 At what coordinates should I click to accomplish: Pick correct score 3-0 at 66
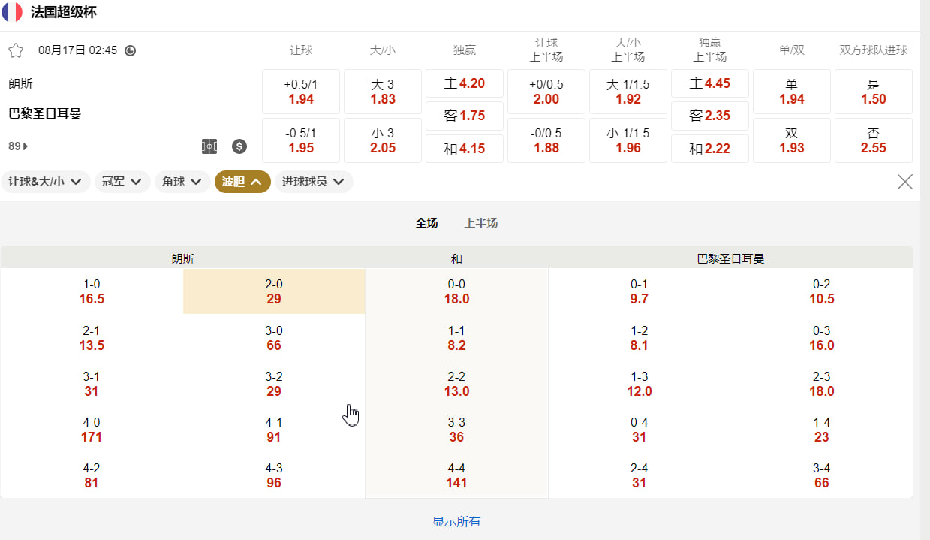pyautogui.click(x=274, y=338)
